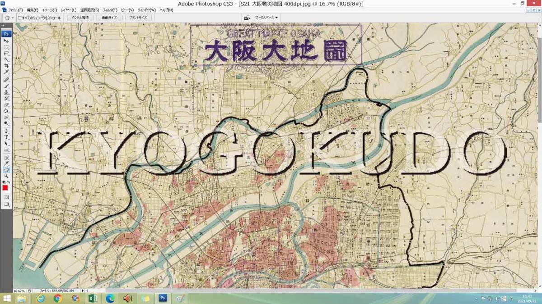The height and width of the screenshot is (304, 542).
Task: Select the Eraser tool
Action: coord(6,104)
